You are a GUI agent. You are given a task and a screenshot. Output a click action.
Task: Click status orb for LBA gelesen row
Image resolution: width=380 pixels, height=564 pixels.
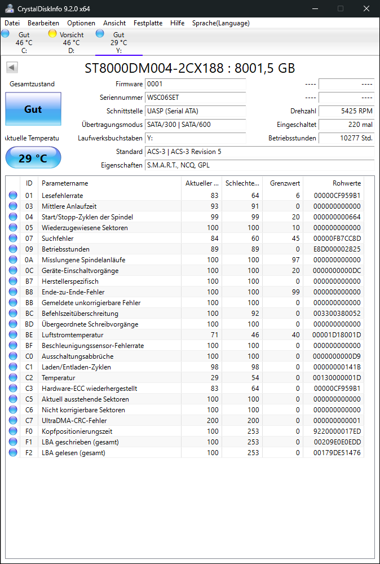[x=13, y=453]
